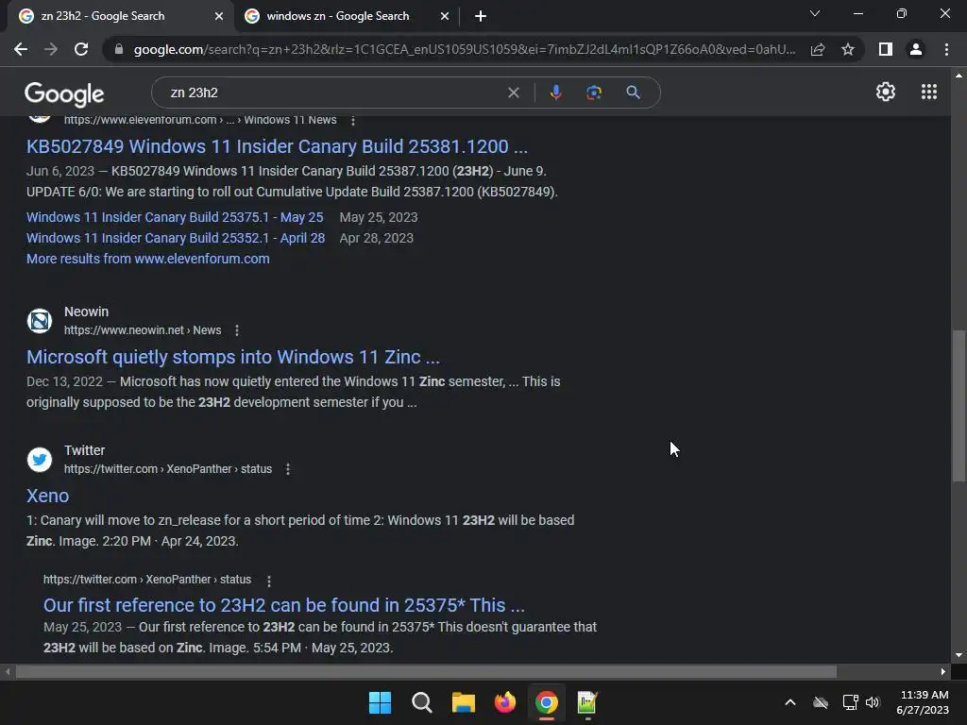Open clock and date 11:39 AM
This screenshot has height=725, width=967.
tap(923, 702)
